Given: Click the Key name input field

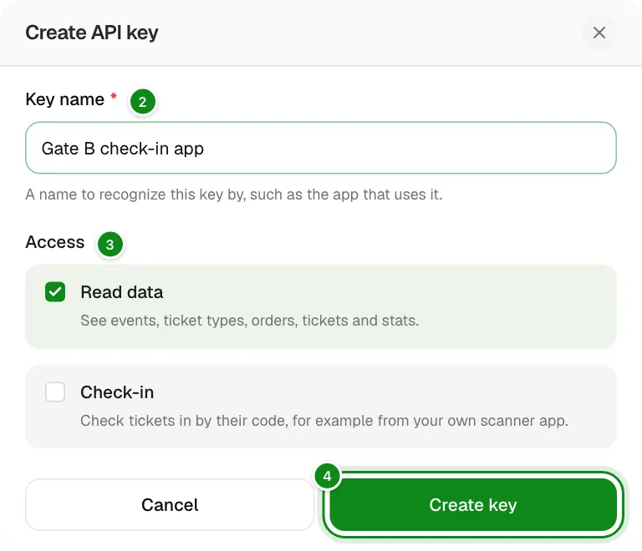Looking at the screenshot, I should [x=321, y=148].
